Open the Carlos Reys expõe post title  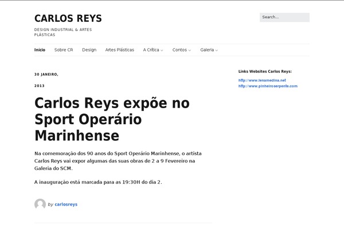[112, 119]
